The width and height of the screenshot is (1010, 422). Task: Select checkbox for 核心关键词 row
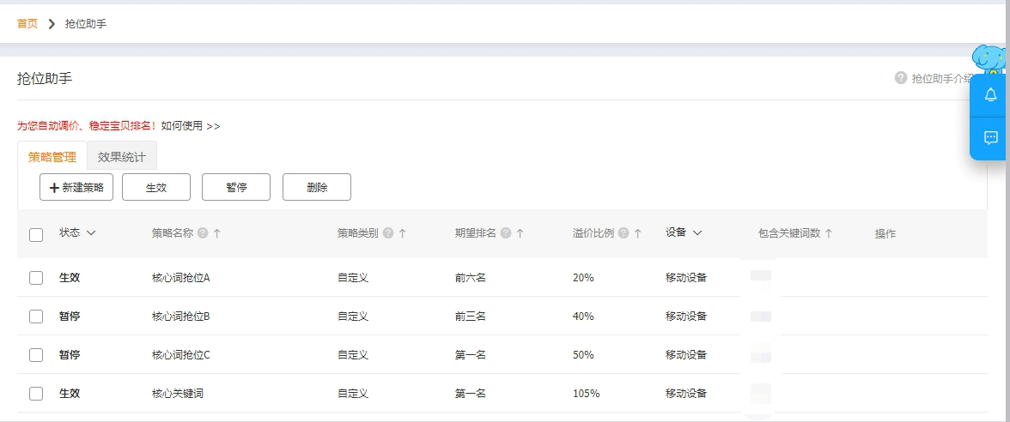(36, 394)
